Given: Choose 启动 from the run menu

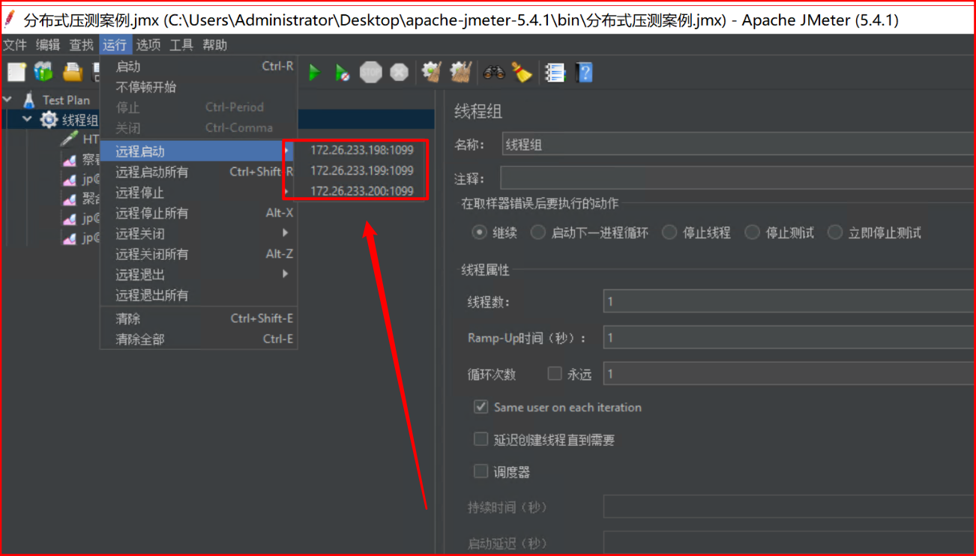Looking at the screenshot, I should click(199, 66).
